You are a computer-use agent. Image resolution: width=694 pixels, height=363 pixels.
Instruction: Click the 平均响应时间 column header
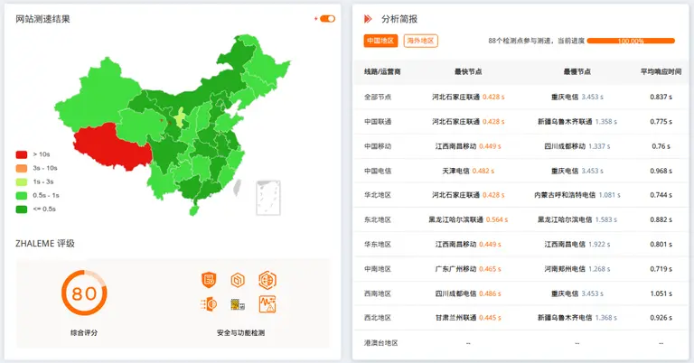click(x=661, y=71)
